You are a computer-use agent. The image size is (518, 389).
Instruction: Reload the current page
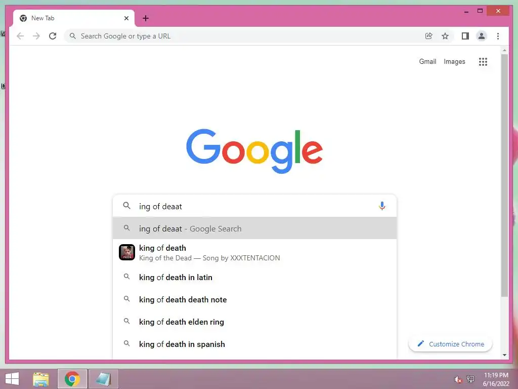point(53,36)
